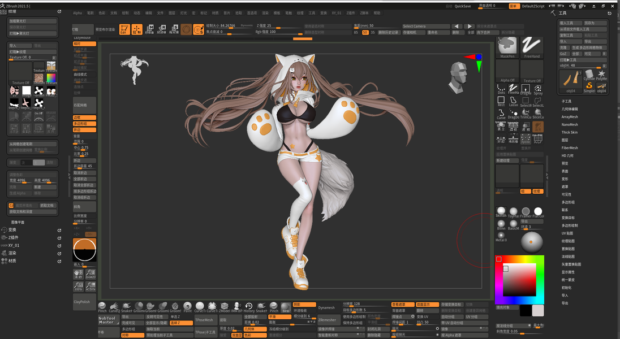Choose the ZModeler brush in bottom shelf
Screen dimensions: 620x339
pyautogui.click(x=224, y=307)
